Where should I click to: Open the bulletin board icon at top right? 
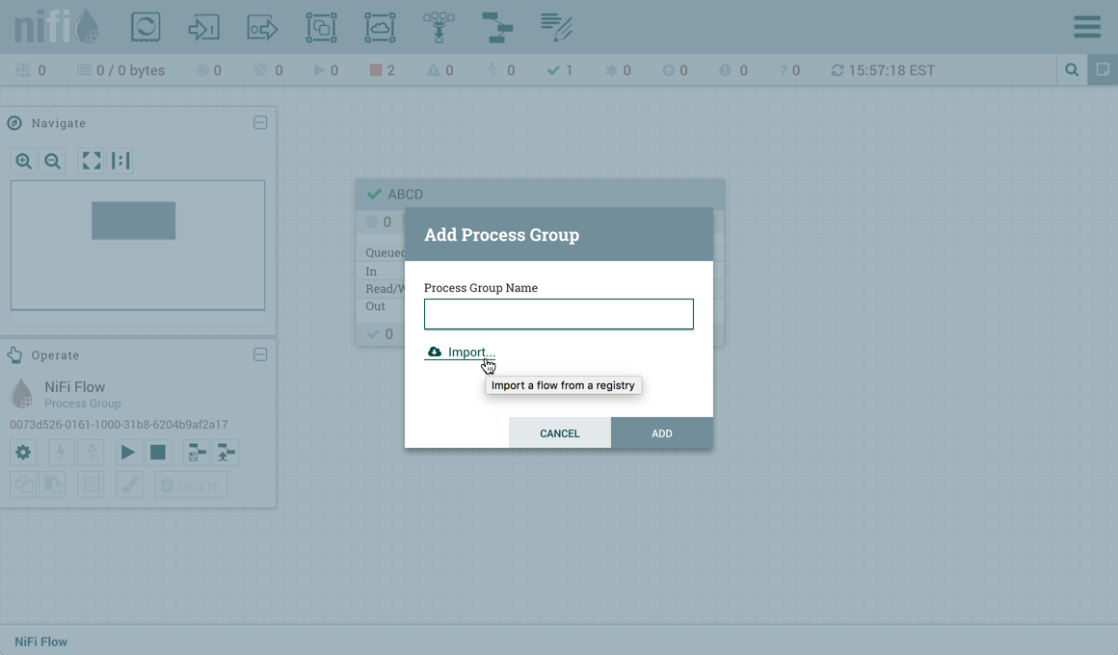[x=1103, y=69]
